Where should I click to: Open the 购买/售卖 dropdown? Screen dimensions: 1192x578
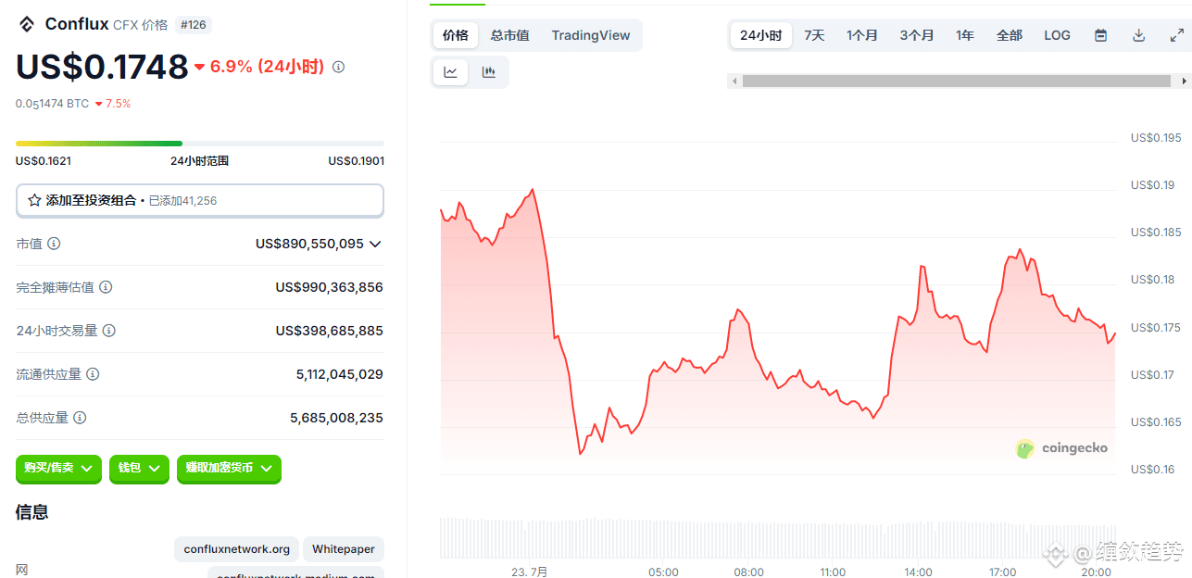(x=57, y=469)
